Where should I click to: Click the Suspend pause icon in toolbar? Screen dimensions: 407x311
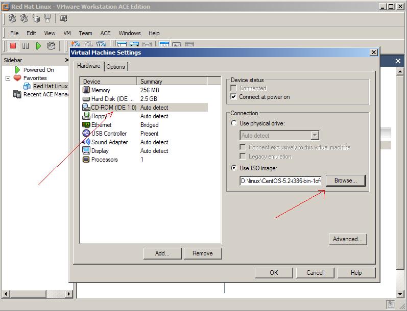(26, 46)
